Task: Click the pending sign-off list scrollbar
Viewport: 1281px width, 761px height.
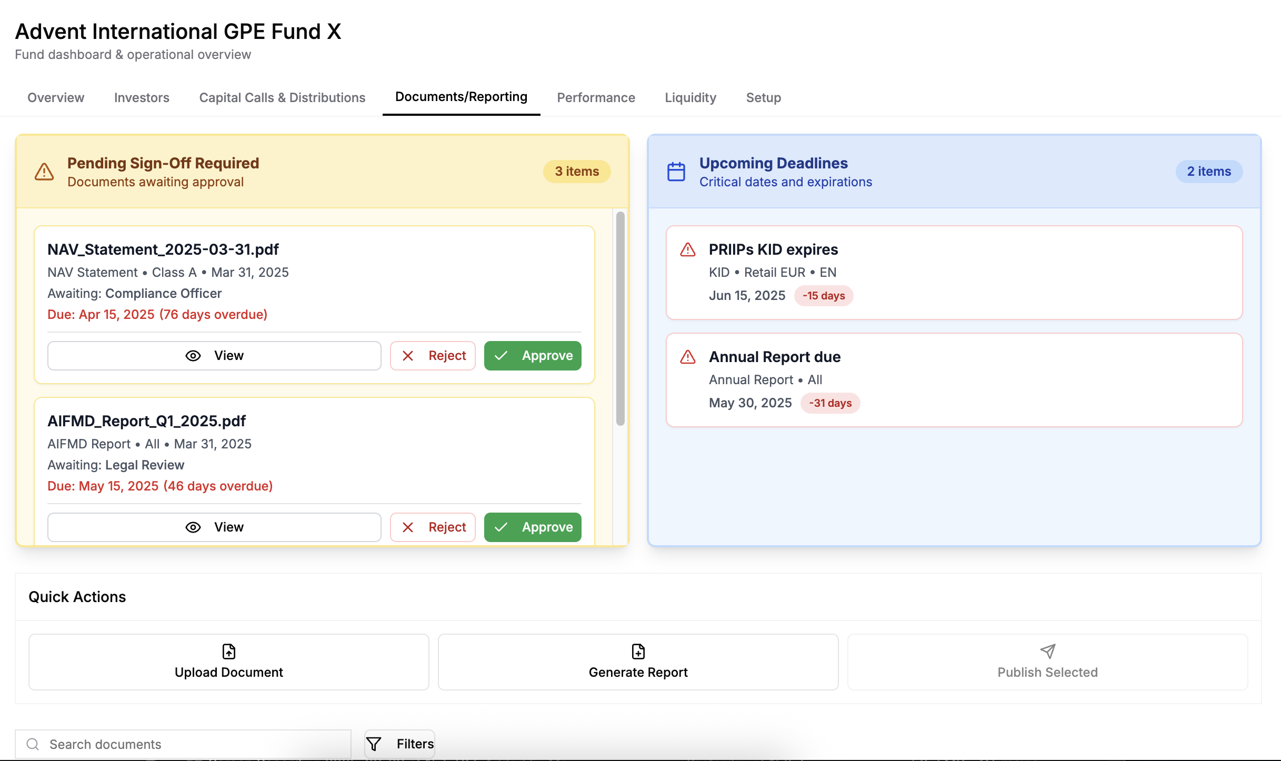Action: pos(621,318)
